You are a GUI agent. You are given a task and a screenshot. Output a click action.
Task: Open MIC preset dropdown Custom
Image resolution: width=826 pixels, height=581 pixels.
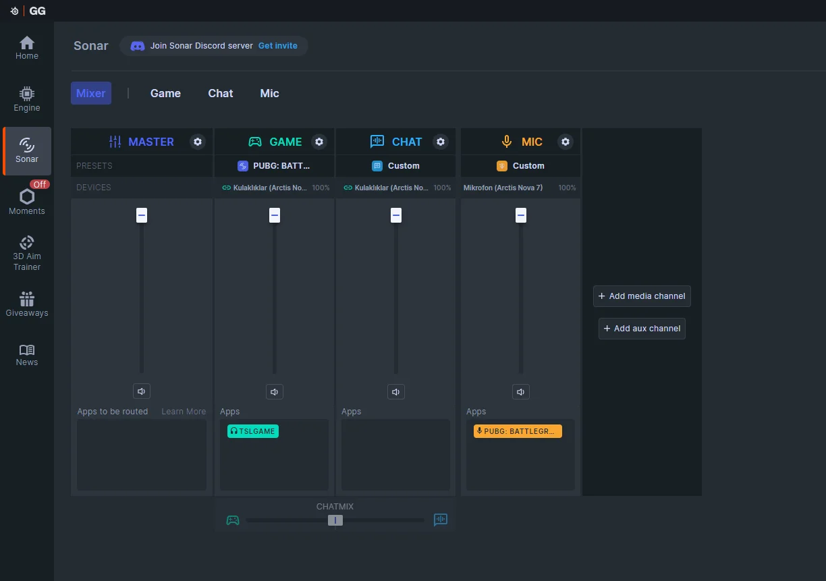point(521,166)
